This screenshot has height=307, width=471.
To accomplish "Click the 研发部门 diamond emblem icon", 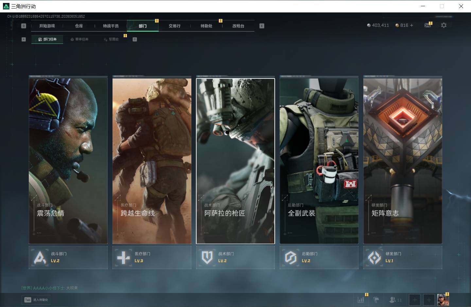I will (375, 258).
